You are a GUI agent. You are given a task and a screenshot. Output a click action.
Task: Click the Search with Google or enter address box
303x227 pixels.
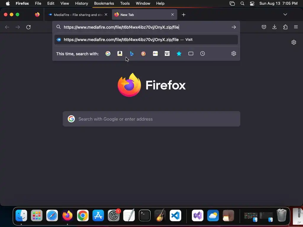[x=151, y=119]
